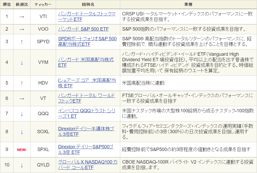Open the グローバルX NASDAQ100 カバード コールETF link
Image resolution: width=257 pixels, height=173 pixels.
88,165
